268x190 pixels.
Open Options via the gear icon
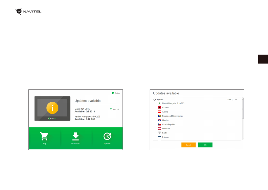click(113, 93)
